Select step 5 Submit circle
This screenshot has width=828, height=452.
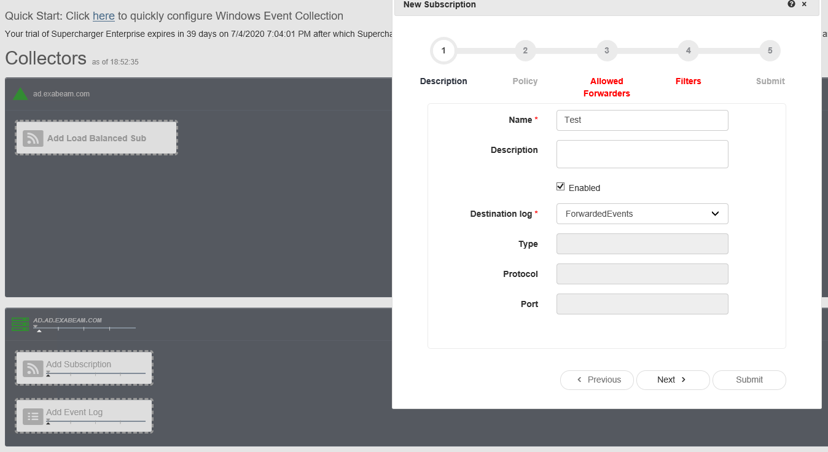click(x=770, y=50)
